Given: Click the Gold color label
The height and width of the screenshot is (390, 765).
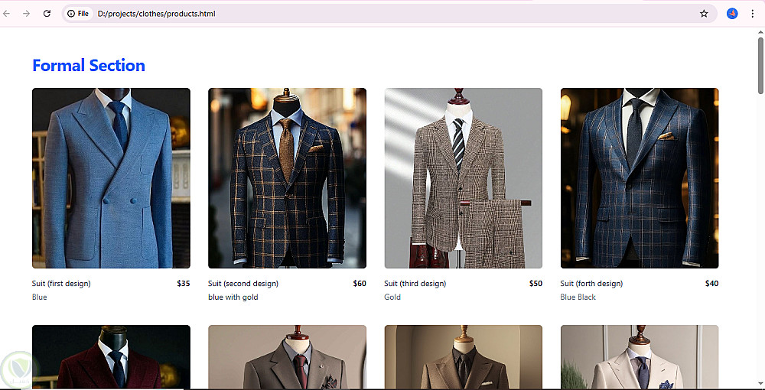Looking at the screenshot, I should 392,297.
